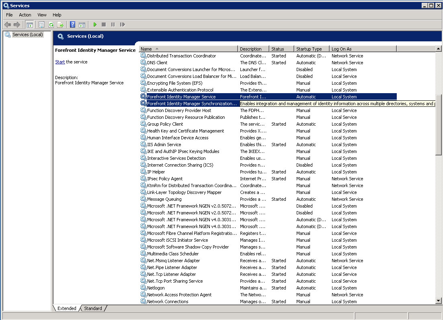Click the Restart Service toolbar icon
The image size is (443, 320).
pyautogui.click(x=122, y=25)
